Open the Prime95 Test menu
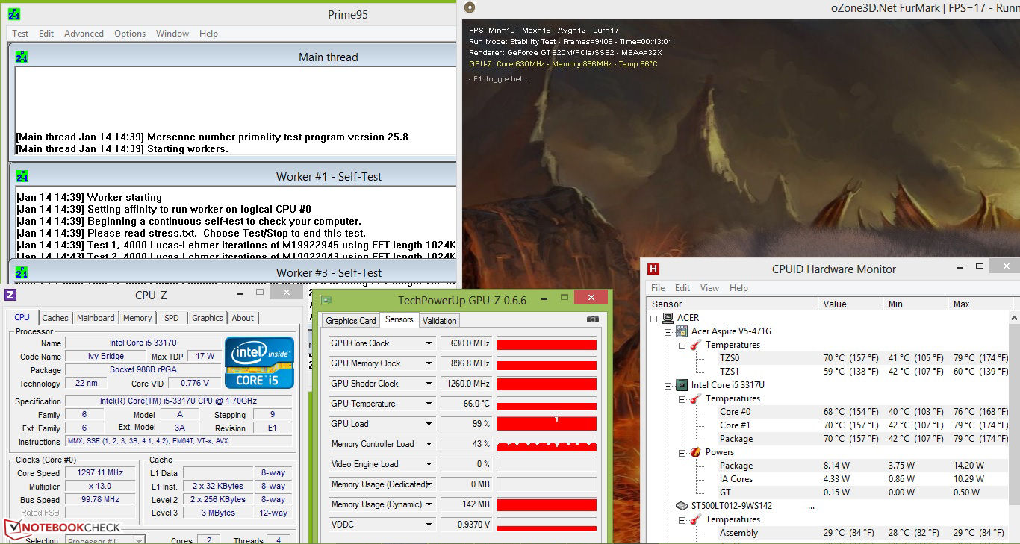The image size is (1020, 544). click(x=20, y=34)
